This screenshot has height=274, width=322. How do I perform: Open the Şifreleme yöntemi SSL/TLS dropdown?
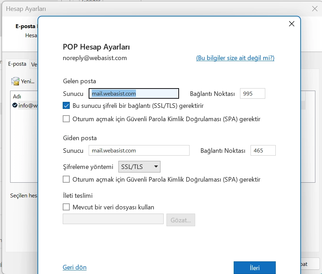[139, 167]
